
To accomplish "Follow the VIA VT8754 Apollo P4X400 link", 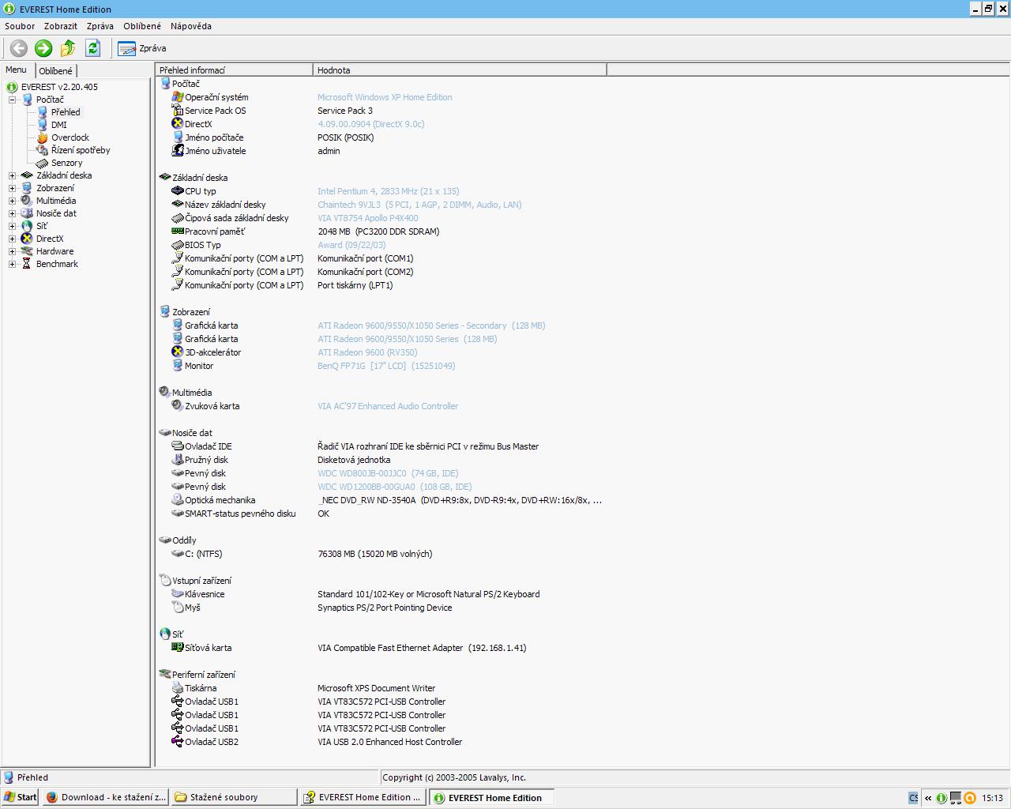I will pos(368,218).
